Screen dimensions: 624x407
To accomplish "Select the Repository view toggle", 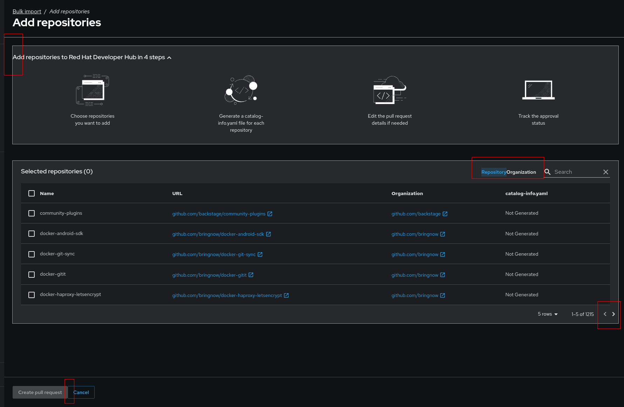I will click(494, 172).
